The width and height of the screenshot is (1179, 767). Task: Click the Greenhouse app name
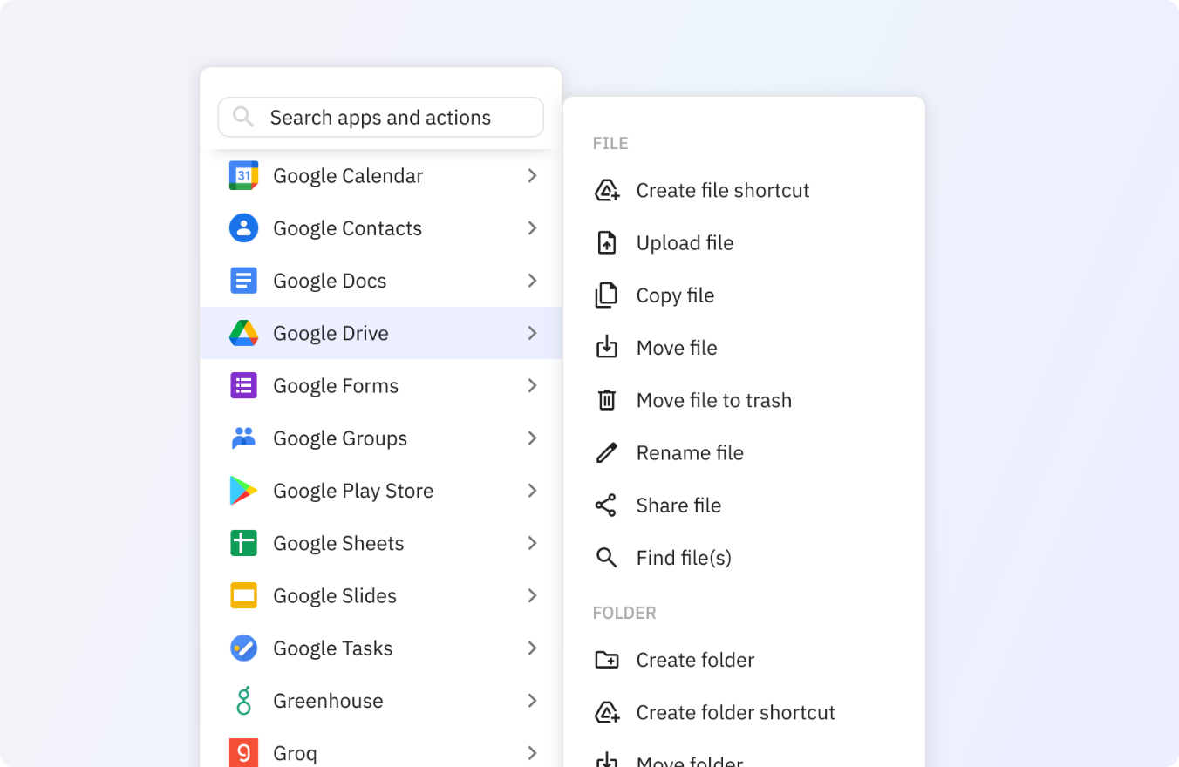coord(328,701)
